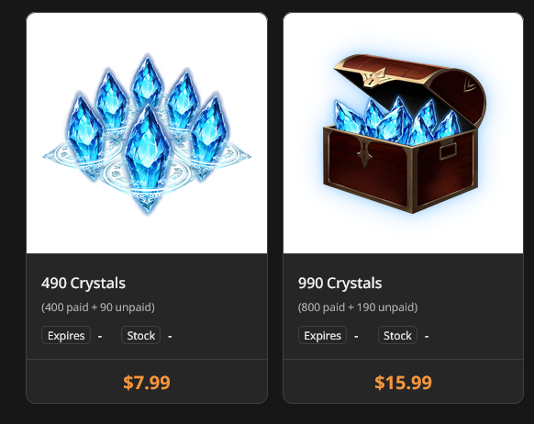Open the 490 Crystals product title
534x424 pixels.
[x=83, y=283]
